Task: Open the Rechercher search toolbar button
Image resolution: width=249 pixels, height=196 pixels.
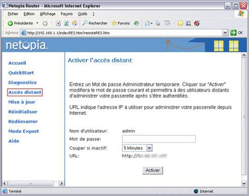Action: tap(95, 23)
